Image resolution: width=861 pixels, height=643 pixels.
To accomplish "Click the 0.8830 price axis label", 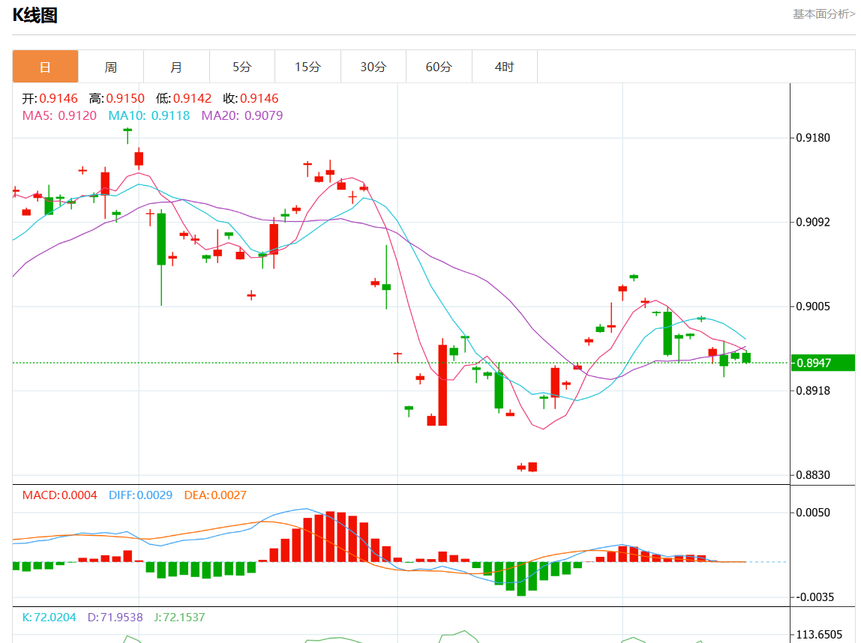I will click(x=813, y=475).
